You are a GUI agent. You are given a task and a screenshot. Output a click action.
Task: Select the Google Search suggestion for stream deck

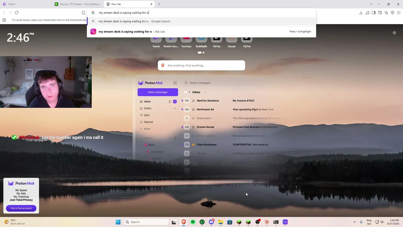point(201,21)
